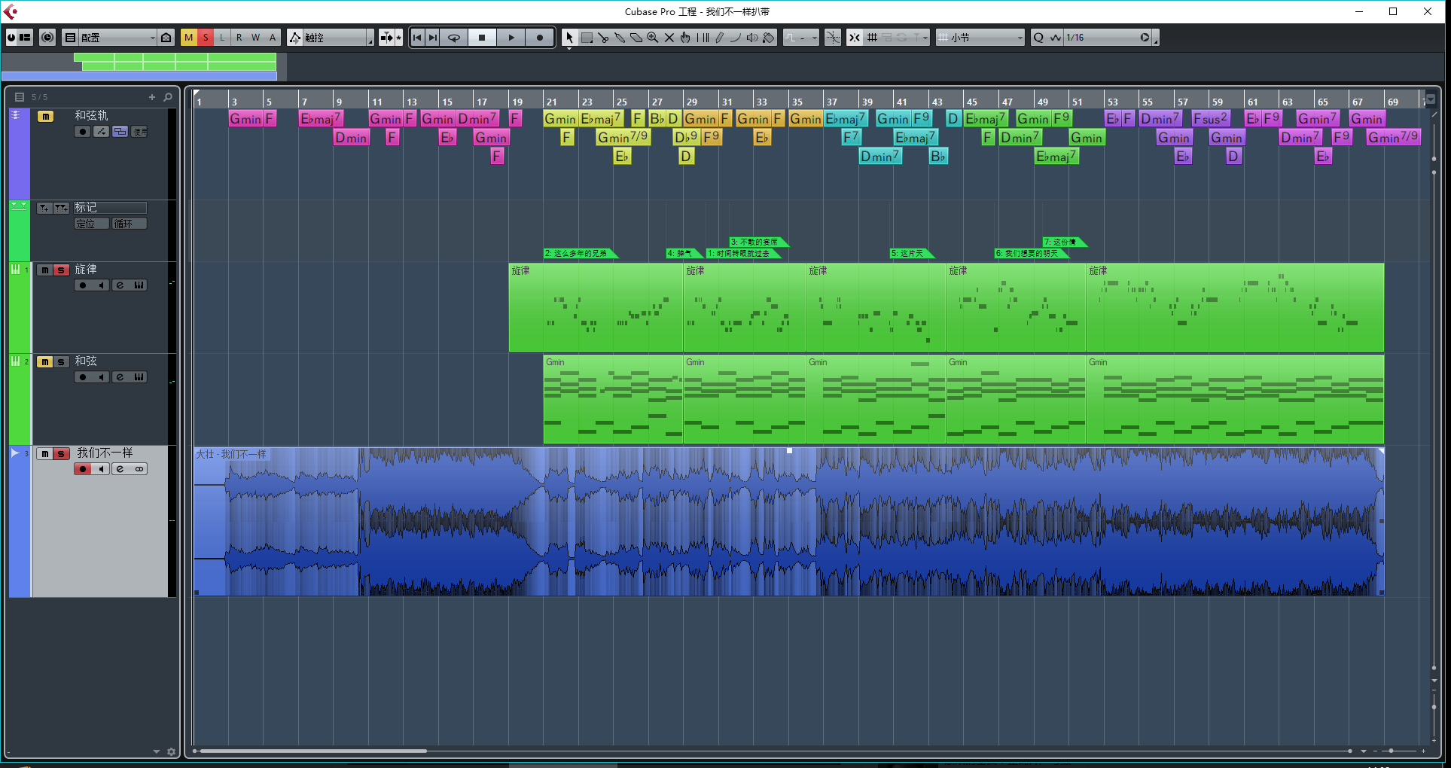Select the Line tool
This screenshot has width=1451, height=768.
point(736,37)
